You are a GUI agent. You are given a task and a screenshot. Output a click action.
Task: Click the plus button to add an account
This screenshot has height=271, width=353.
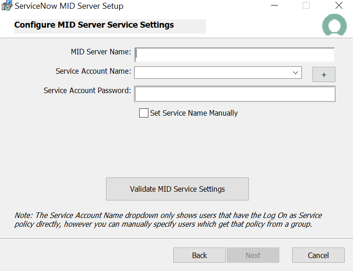(324, 75)
